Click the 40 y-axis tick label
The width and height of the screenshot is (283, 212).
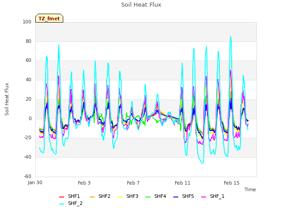pos(28,79)
